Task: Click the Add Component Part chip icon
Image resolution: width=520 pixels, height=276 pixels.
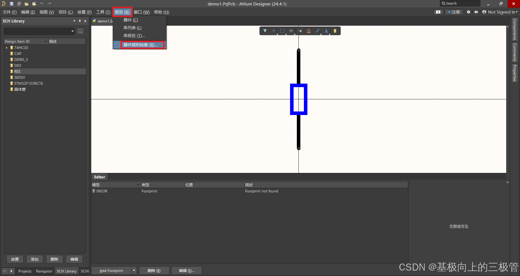Action: click(335, 31)
